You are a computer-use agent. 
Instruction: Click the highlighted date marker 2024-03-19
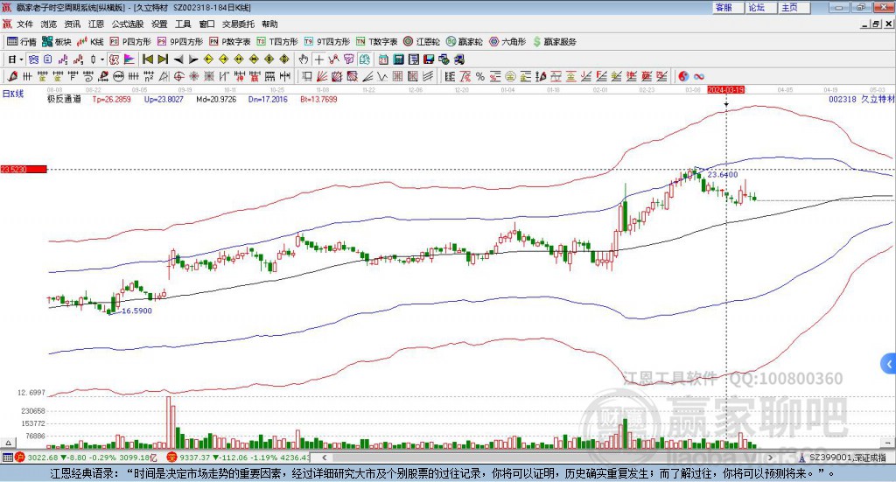725,89
